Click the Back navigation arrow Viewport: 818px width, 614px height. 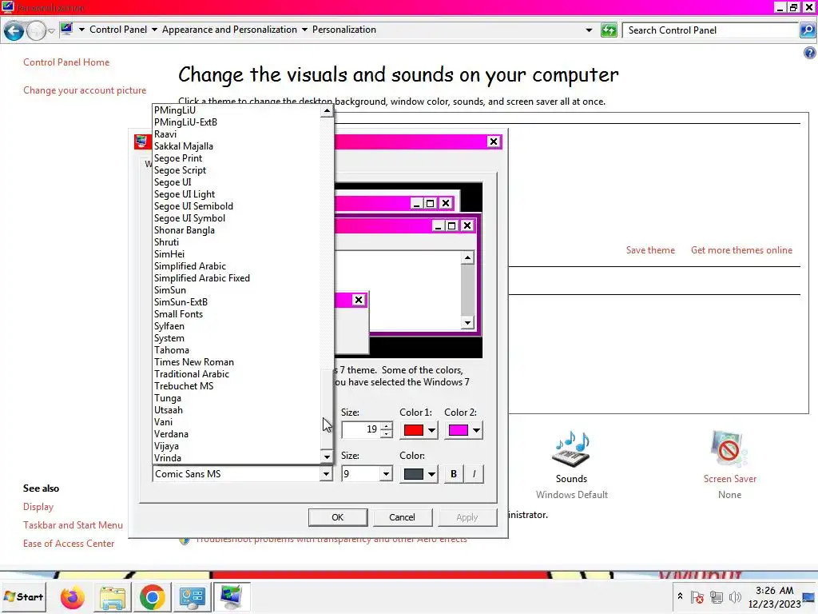pyautogui.click(x=14, y=31)
